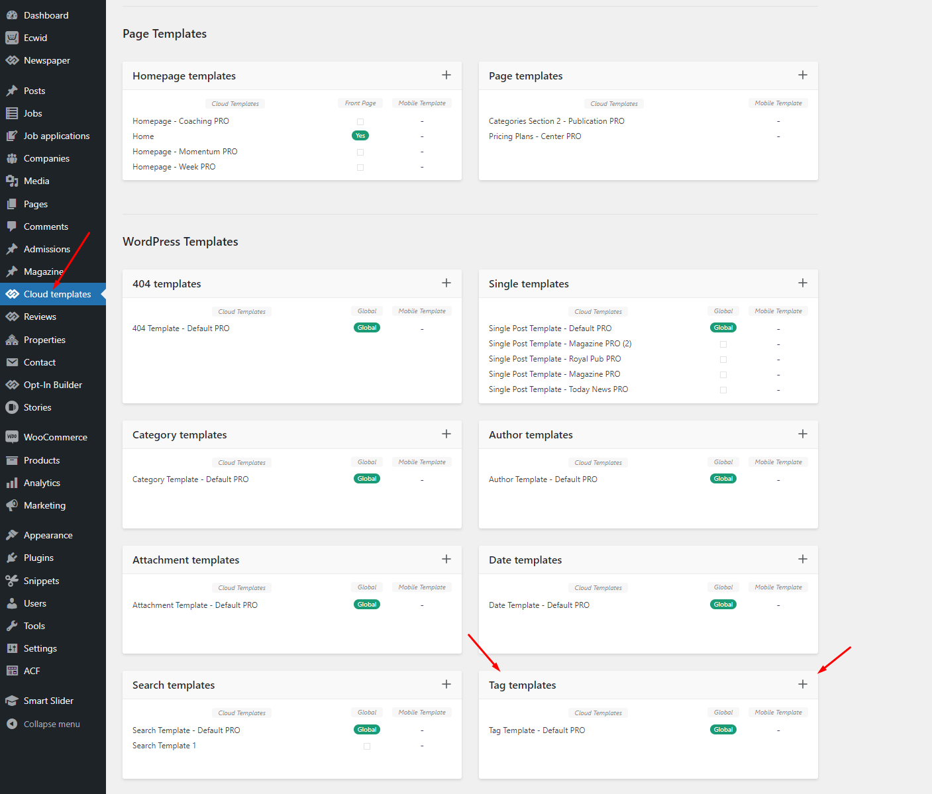Add a new Search template with plus
The width and height of the screenshot is (932, 794).
(x=446, y=684)
